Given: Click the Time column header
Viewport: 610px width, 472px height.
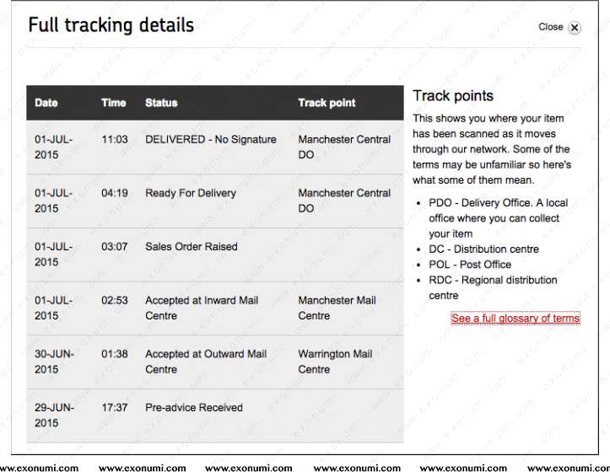Looking at the screenshot, I should pos(113,103).
